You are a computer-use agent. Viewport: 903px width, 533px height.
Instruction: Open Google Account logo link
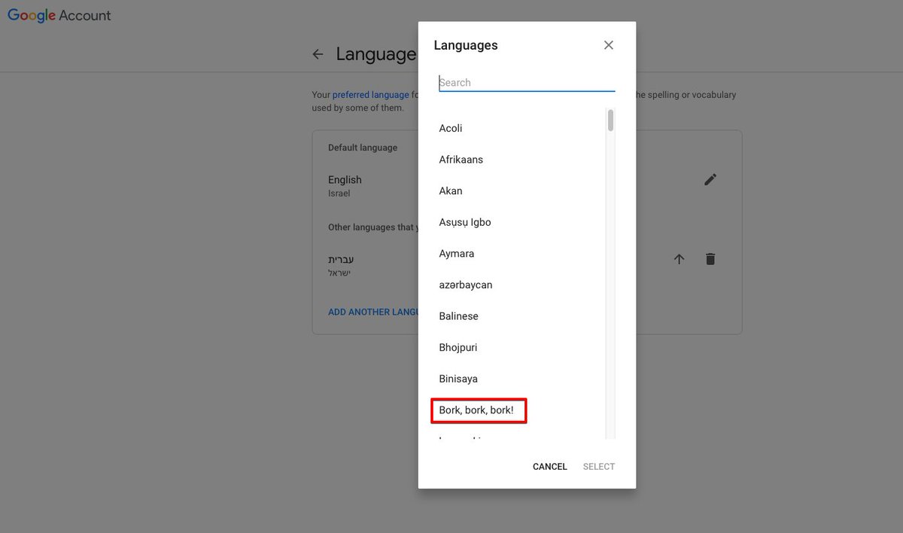(59, 15)
